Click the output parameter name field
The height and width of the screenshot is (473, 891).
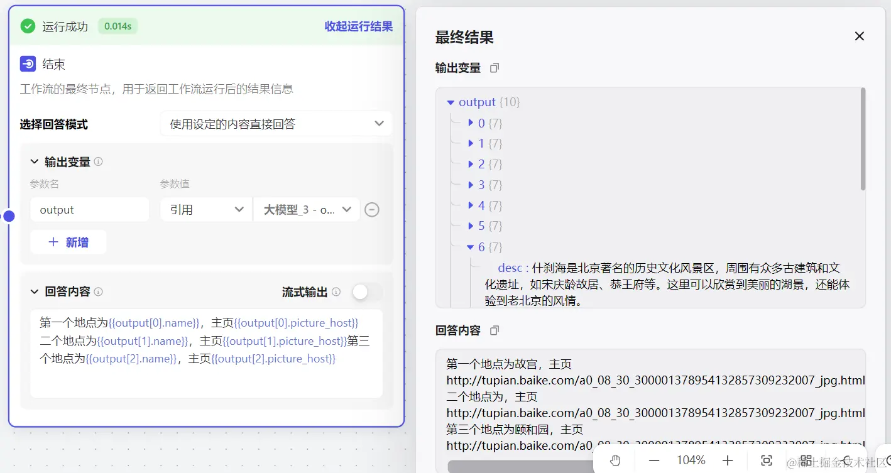click(90, 210)
